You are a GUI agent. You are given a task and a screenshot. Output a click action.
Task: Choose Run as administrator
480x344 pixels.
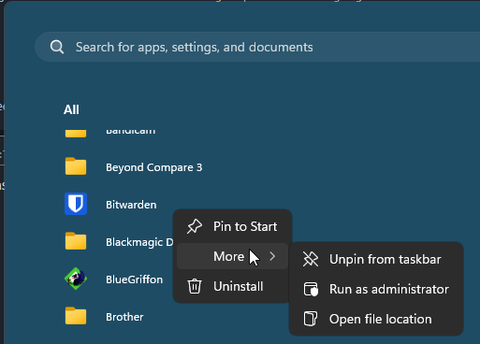click(x=376, y=289)
